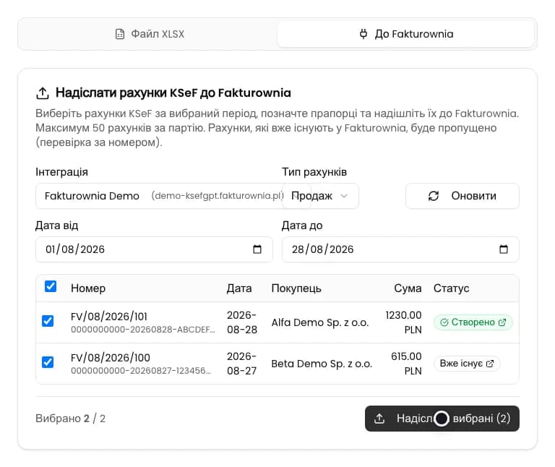The width and height of the screenshot is (555, 467).
Task: Click KSeF id 0000000000-20260827-123456…
Action: pyautogui.click(x=141, y=371)
